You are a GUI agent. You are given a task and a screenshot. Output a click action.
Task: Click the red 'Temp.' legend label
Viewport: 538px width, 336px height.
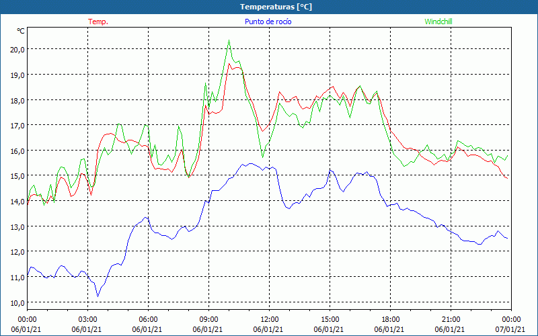[x=98, y=22]
